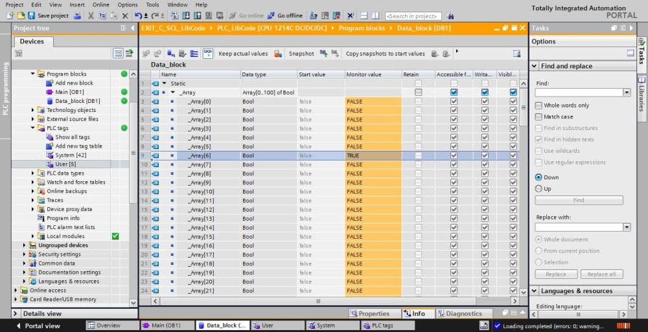Open the Online menu
Image resolution: width=648 pixels, height=332 pixels.
tap(101, 5)
